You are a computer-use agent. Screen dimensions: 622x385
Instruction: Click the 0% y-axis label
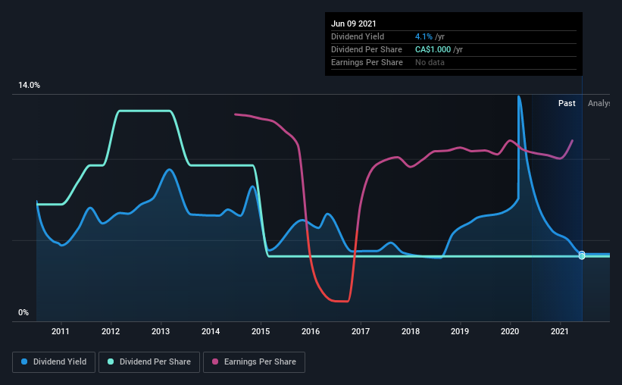tap(23, 313)
